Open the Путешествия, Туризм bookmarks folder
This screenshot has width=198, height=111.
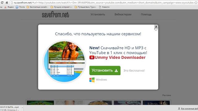85,7
